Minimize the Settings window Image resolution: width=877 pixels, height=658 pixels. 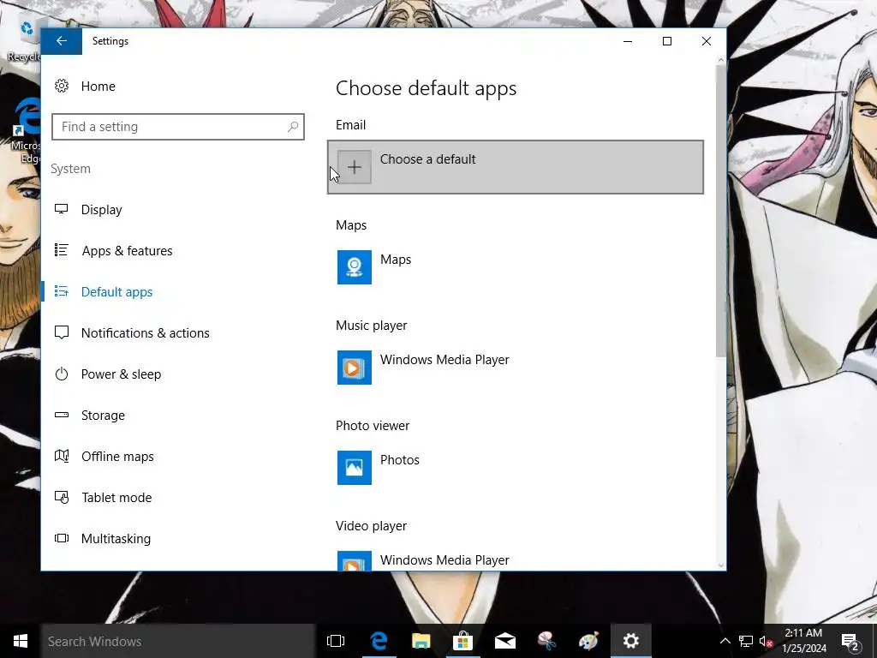tap(628, 41)
